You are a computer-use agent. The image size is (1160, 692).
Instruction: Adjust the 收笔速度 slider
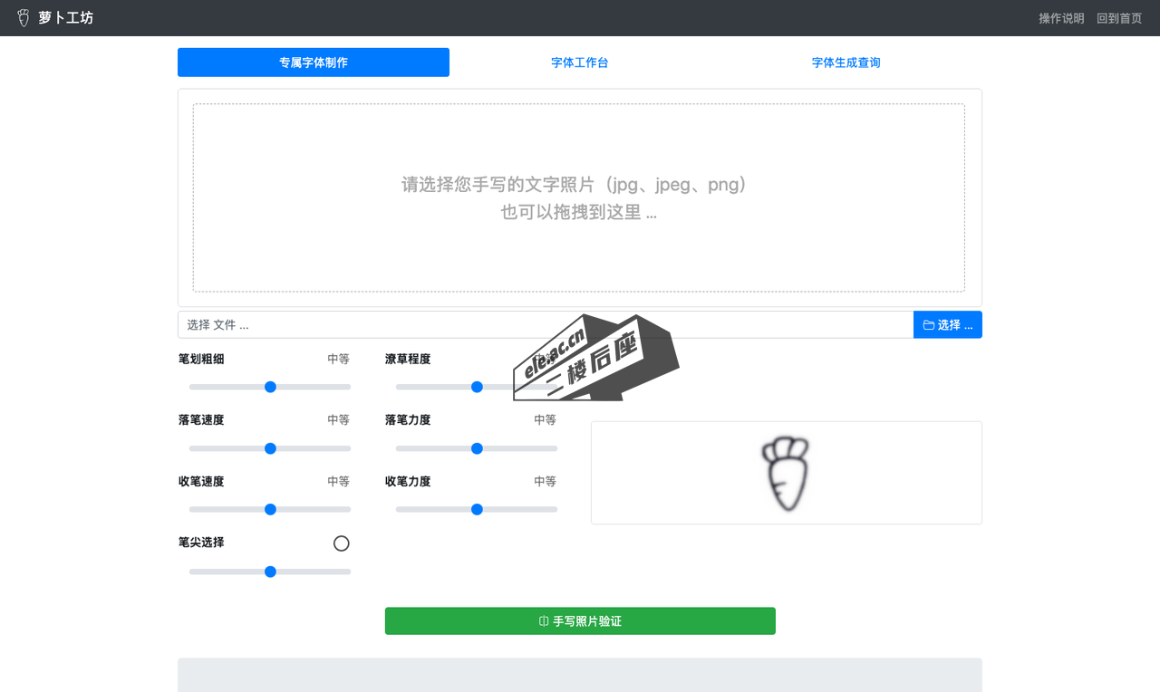point(270,509)
